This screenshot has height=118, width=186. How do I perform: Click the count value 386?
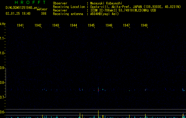[44, 14]
